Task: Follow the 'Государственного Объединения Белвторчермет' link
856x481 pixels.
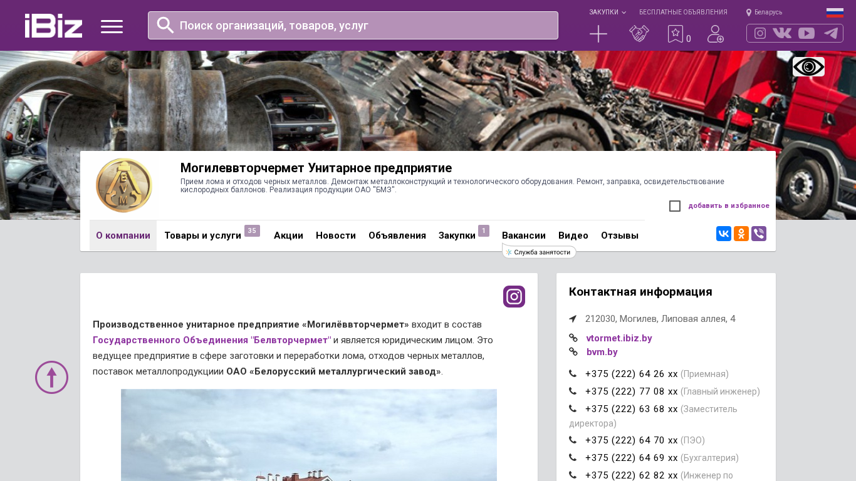Action: click(x=212, y=340)
